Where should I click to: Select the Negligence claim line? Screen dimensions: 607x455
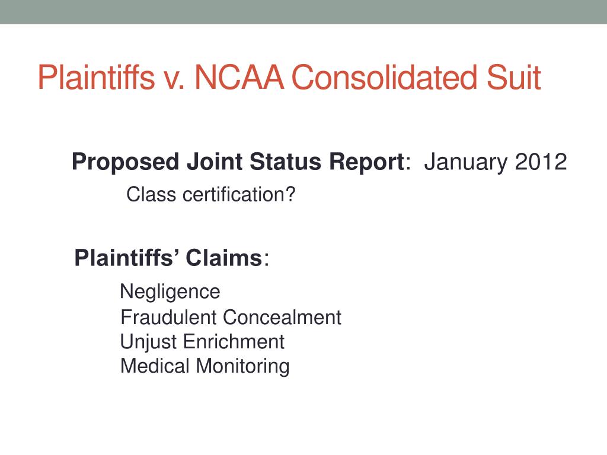tap(170, 292)
